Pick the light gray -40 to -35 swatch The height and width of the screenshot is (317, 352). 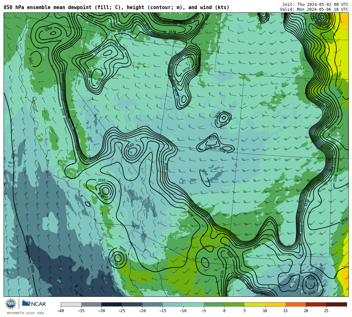point(71,304)
